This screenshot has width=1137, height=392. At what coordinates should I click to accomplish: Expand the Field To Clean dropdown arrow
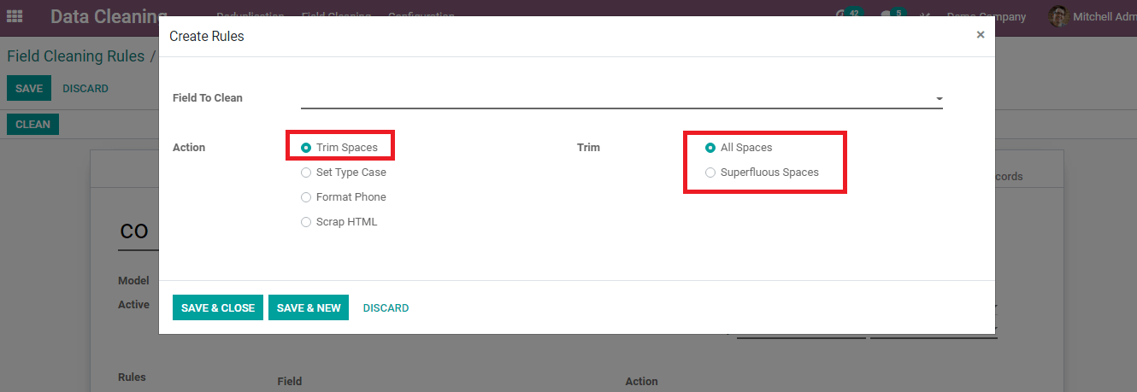click(x=939, y=99)
